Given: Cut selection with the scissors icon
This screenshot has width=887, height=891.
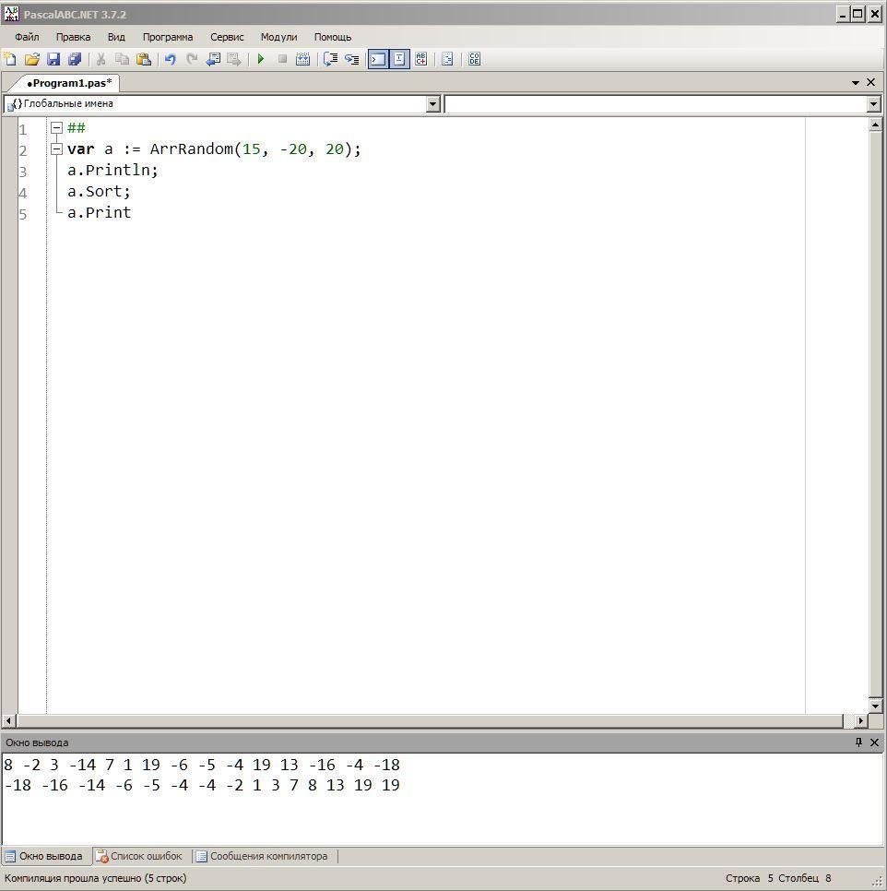Looking at the screenshot, I should tap(101, 59).
